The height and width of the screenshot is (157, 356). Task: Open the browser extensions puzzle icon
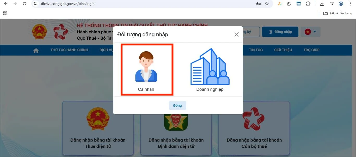[x=308, y=4]
